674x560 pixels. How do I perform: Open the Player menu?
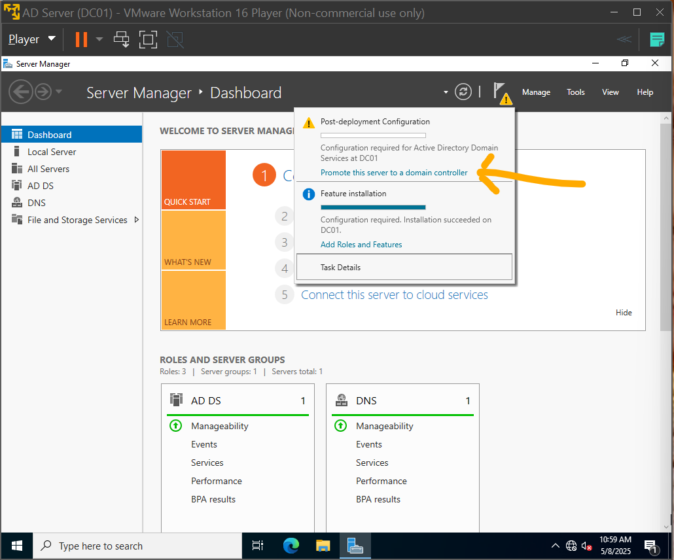pos(32,39)
